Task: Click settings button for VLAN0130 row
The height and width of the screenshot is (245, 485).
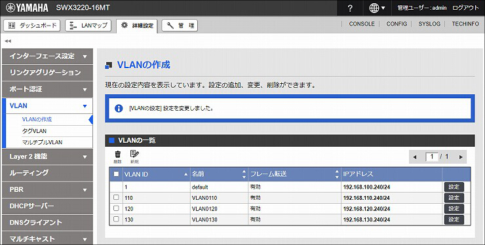Action: [454, 219]
